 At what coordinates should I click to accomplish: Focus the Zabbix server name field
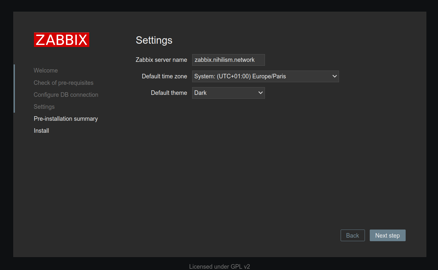tap(228, 60)
